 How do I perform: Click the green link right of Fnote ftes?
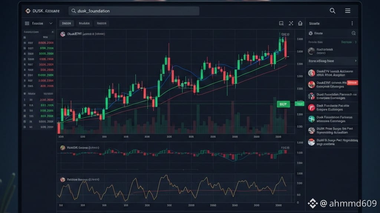347,42
